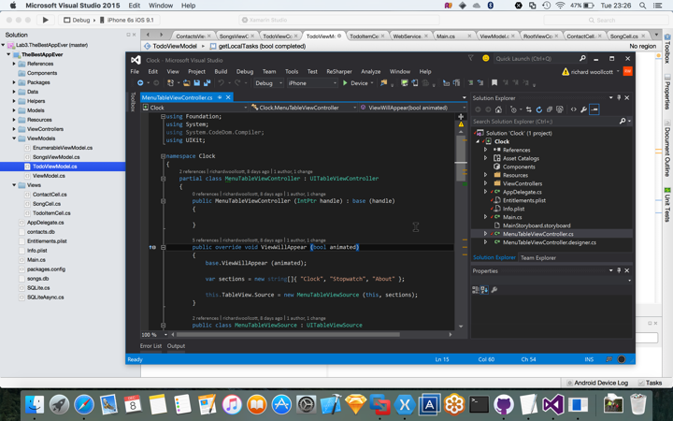Click the View Code icon in Solution Explorer

[x=573, y=109]
